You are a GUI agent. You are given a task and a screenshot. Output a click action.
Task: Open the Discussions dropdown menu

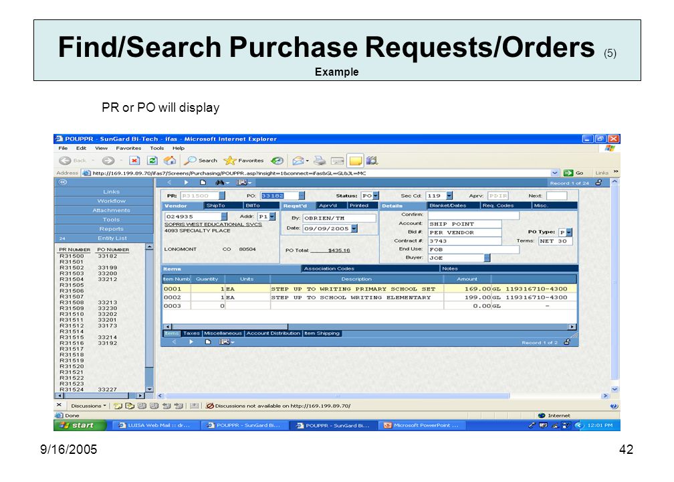pyautogui.click(x=88, y=406)
